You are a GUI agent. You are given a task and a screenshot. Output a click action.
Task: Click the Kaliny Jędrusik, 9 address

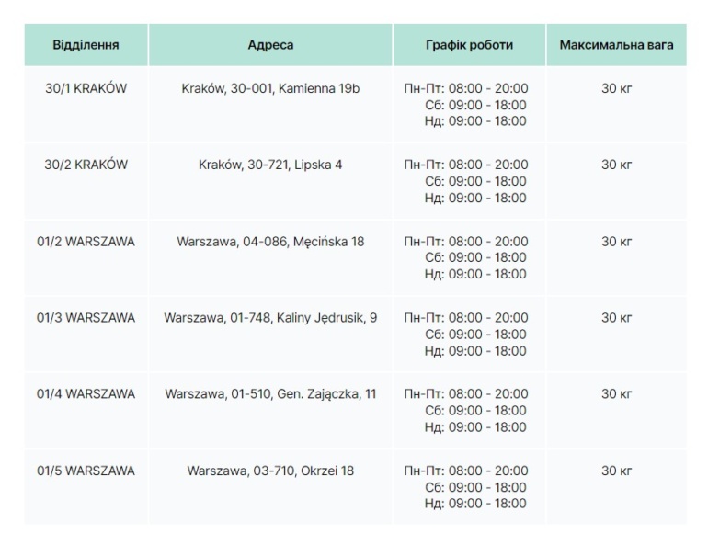tap(270, 318)
